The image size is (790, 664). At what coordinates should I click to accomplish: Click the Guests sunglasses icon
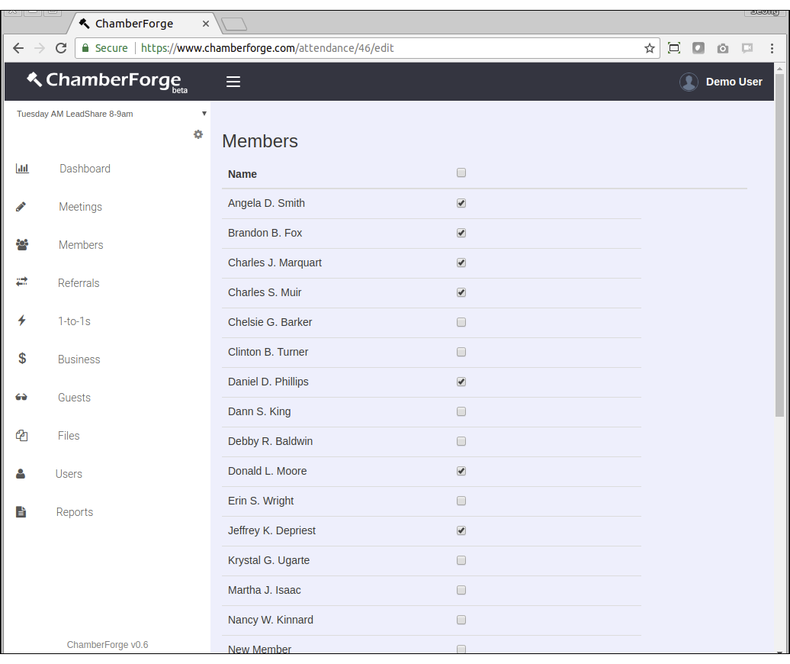pyautogui.click(x=21, y=398)
